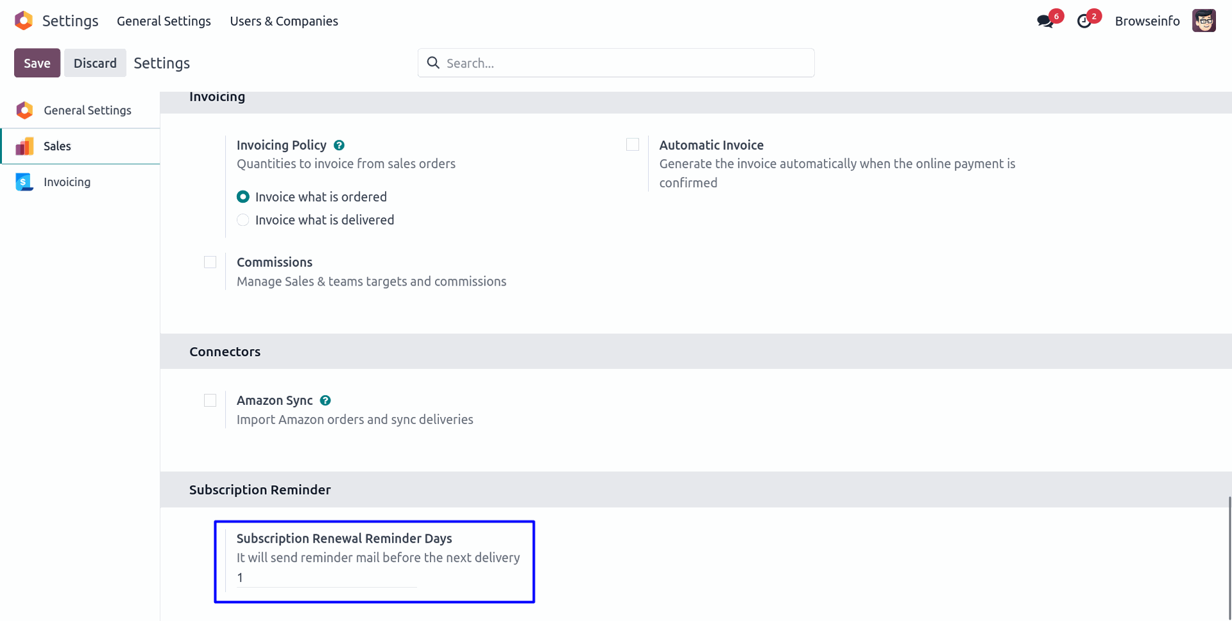
Task: Click the Invoicing sidebar app icon
Action: click(24, 182)
